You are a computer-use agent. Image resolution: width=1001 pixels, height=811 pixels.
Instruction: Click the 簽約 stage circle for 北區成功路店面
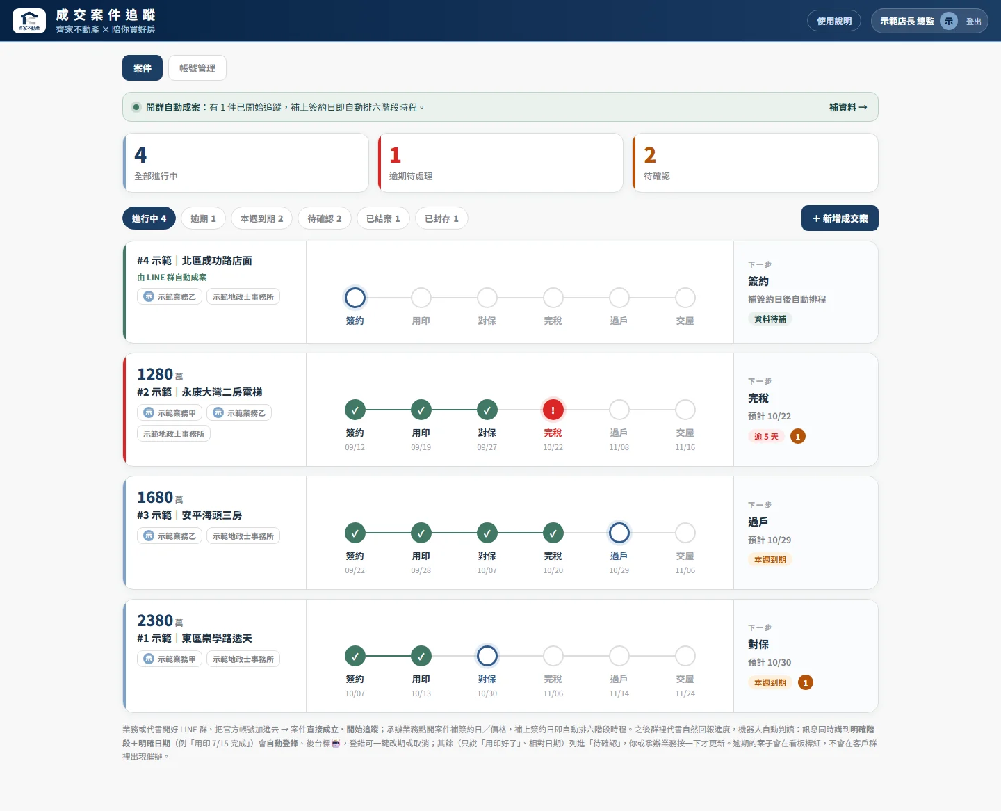[355, 298]
